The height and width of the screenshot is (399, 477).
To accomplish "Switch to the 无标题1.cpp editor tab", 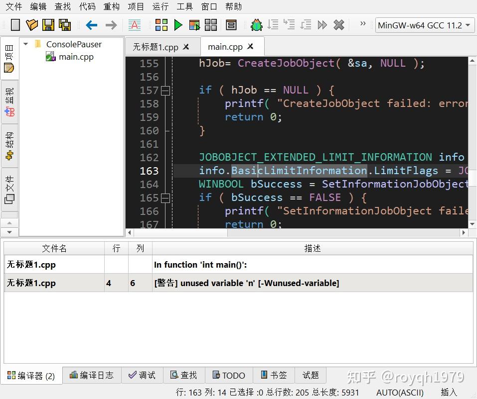I will click(x=157, y=46).
